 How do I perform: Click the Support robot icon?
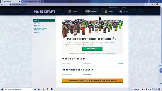coord(121,11)
